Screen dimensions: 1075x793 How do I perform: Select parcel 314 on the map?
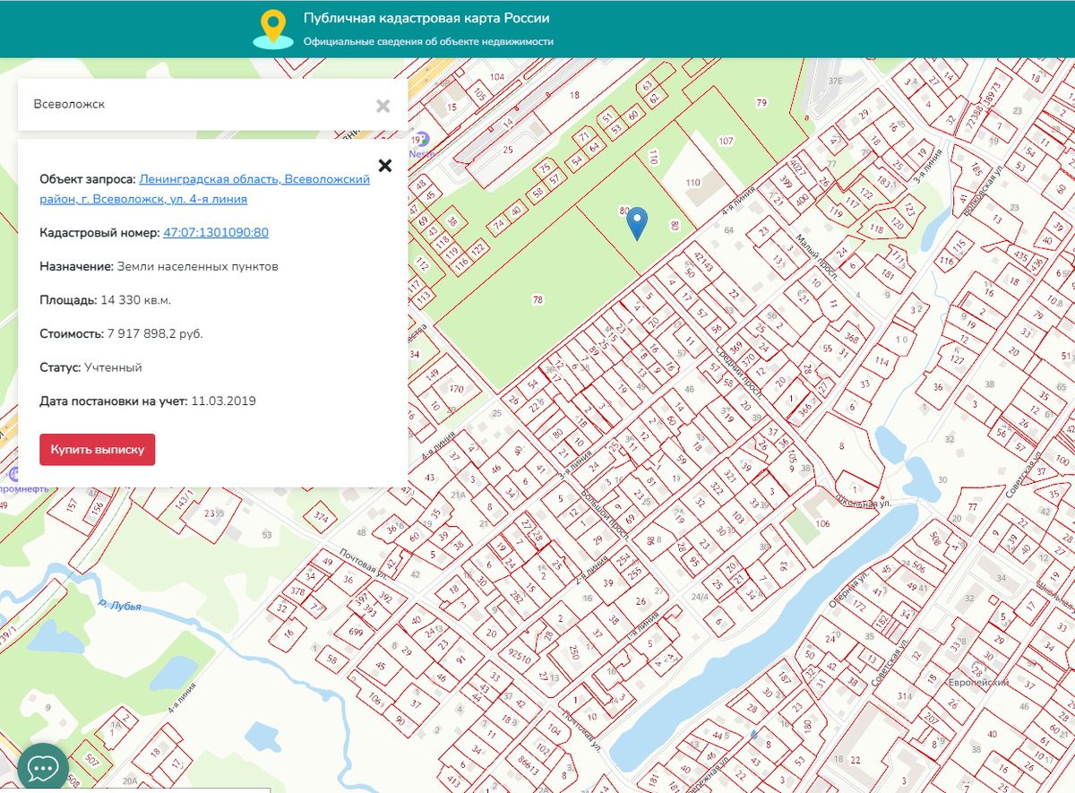point(904,696)
